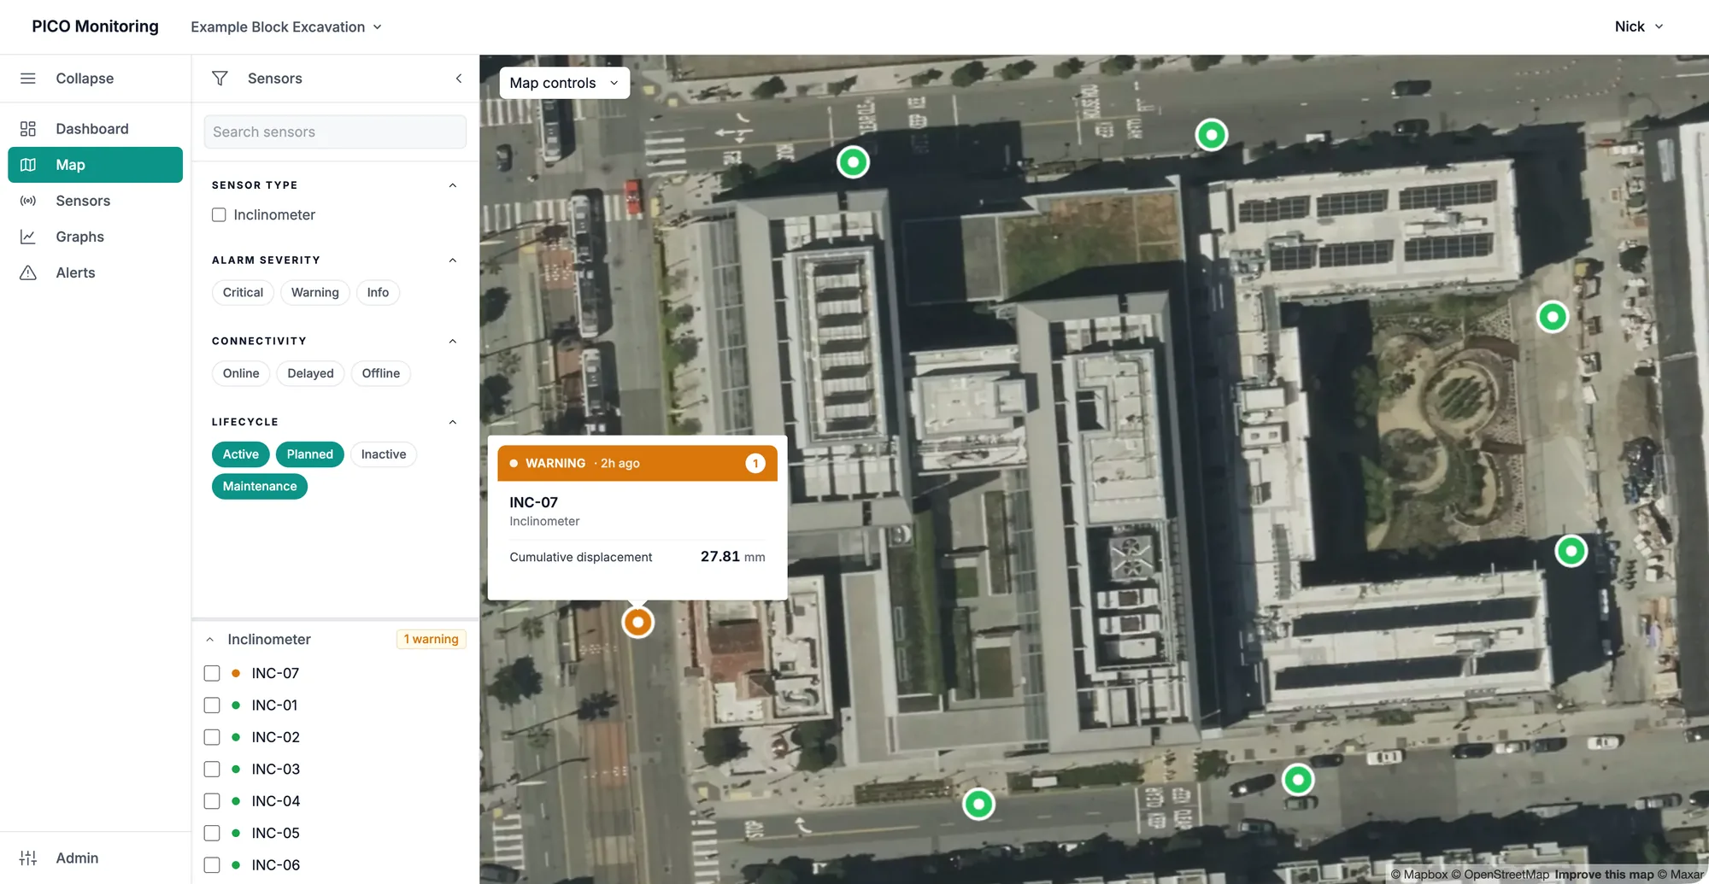Click the filter funnel icon
Screen dimensions: 1709x884
coord(220,79)
